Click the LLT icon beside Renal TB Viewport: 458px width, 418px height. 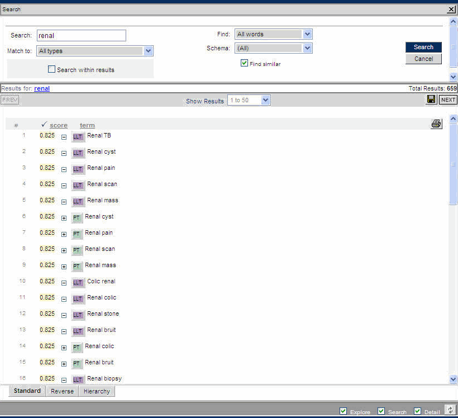coord(78,136)
